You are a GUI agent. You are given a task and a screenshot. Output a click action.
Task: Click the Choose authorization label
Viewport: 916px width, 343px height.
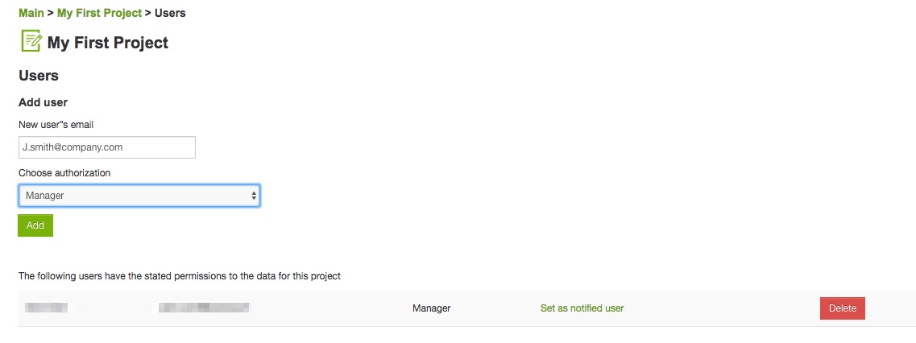tap(64, 173)
